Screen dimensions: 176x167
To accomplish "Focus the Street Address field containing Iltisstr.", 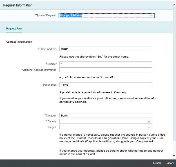I will tap(106, 49).
